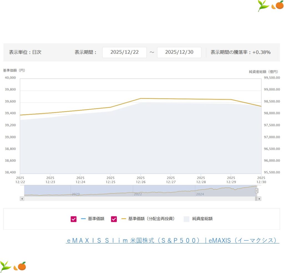Click the gold line marker beside 基準価額（分配金再投資）

point(123,219)
